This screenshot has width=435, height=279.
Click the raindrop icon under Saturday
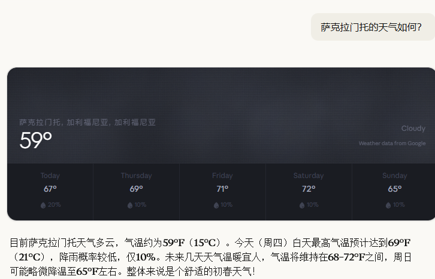click(302, 205)
